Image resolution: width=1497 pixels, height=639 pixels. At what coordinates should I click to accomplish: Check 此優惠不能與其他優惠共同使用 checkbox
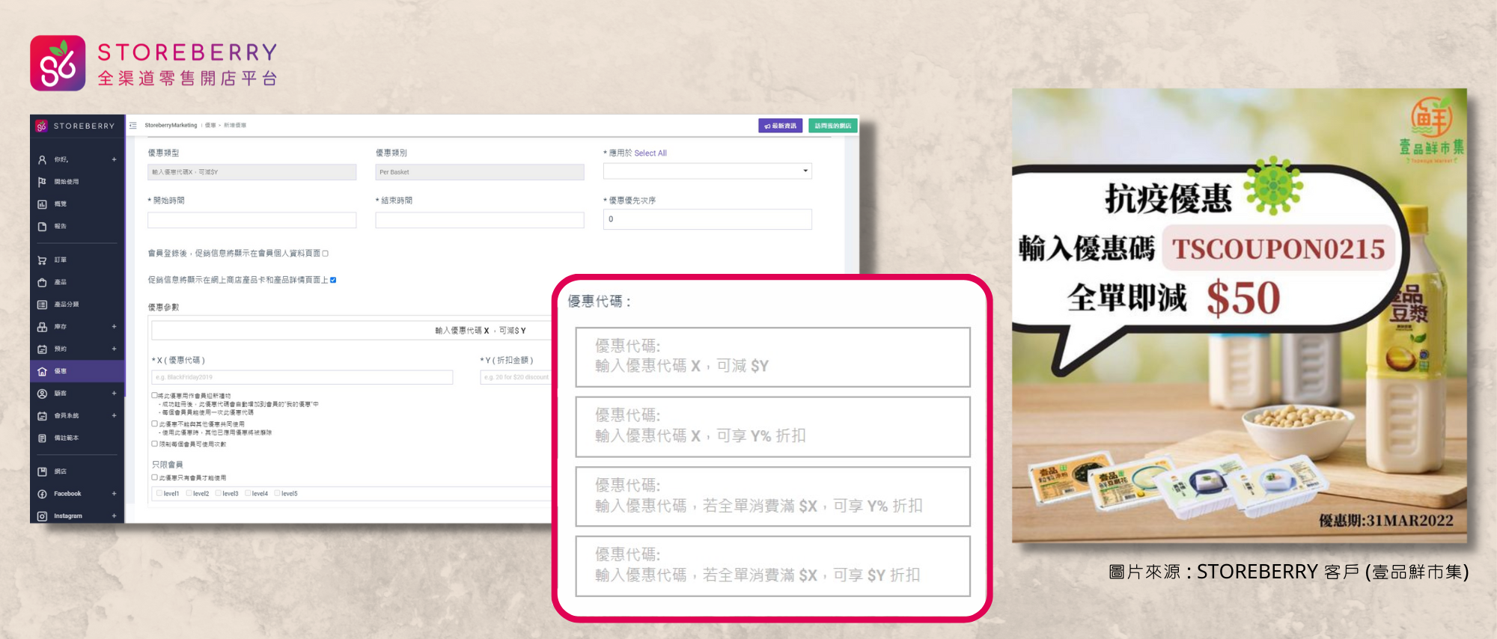click(155, 424)
